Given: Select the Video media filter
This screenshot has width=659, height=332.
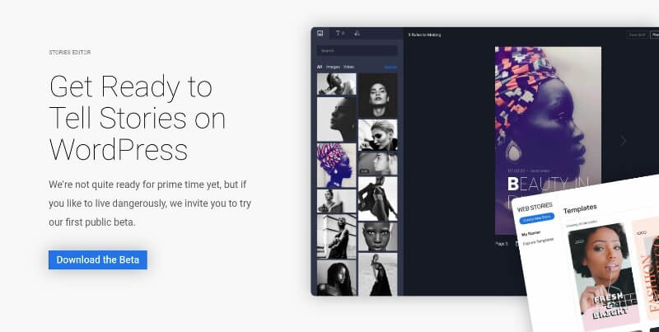Looking at the screenshot, I should (x=348, y=67).
